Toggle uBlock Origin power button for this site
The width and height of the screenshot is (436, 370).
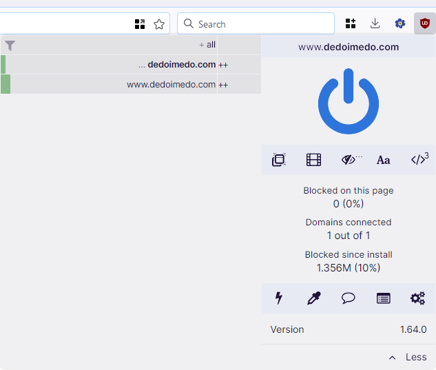tap(348, 101)
